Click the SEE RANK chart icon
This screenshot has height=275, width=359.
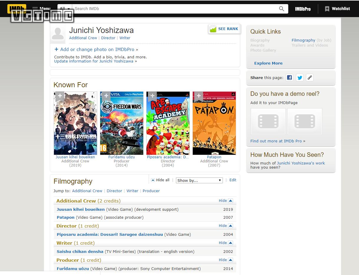[213, 29]
